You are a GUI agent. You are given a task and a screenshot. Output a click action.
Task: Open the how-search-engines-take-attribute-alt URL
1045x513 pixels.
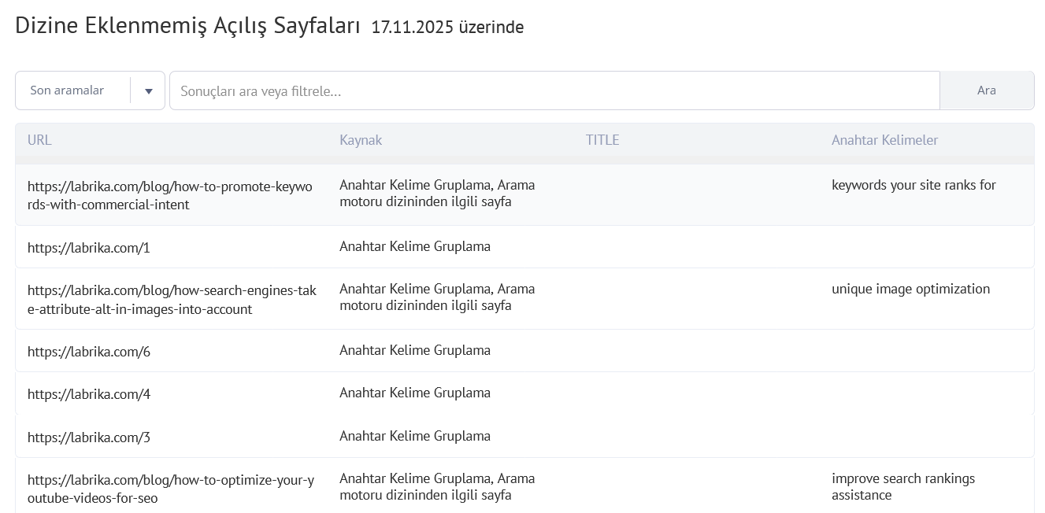172,298
